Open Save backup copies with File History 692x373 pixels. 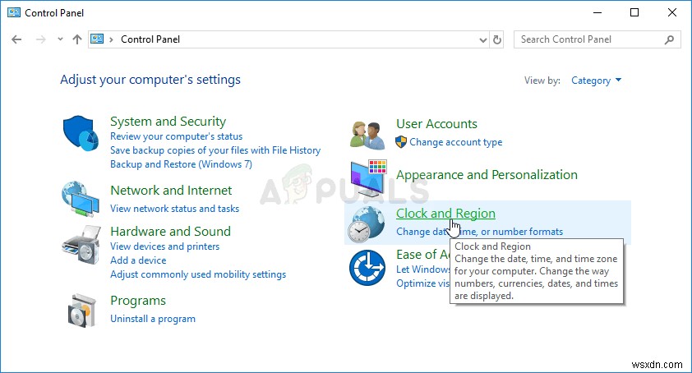(215, 150)
